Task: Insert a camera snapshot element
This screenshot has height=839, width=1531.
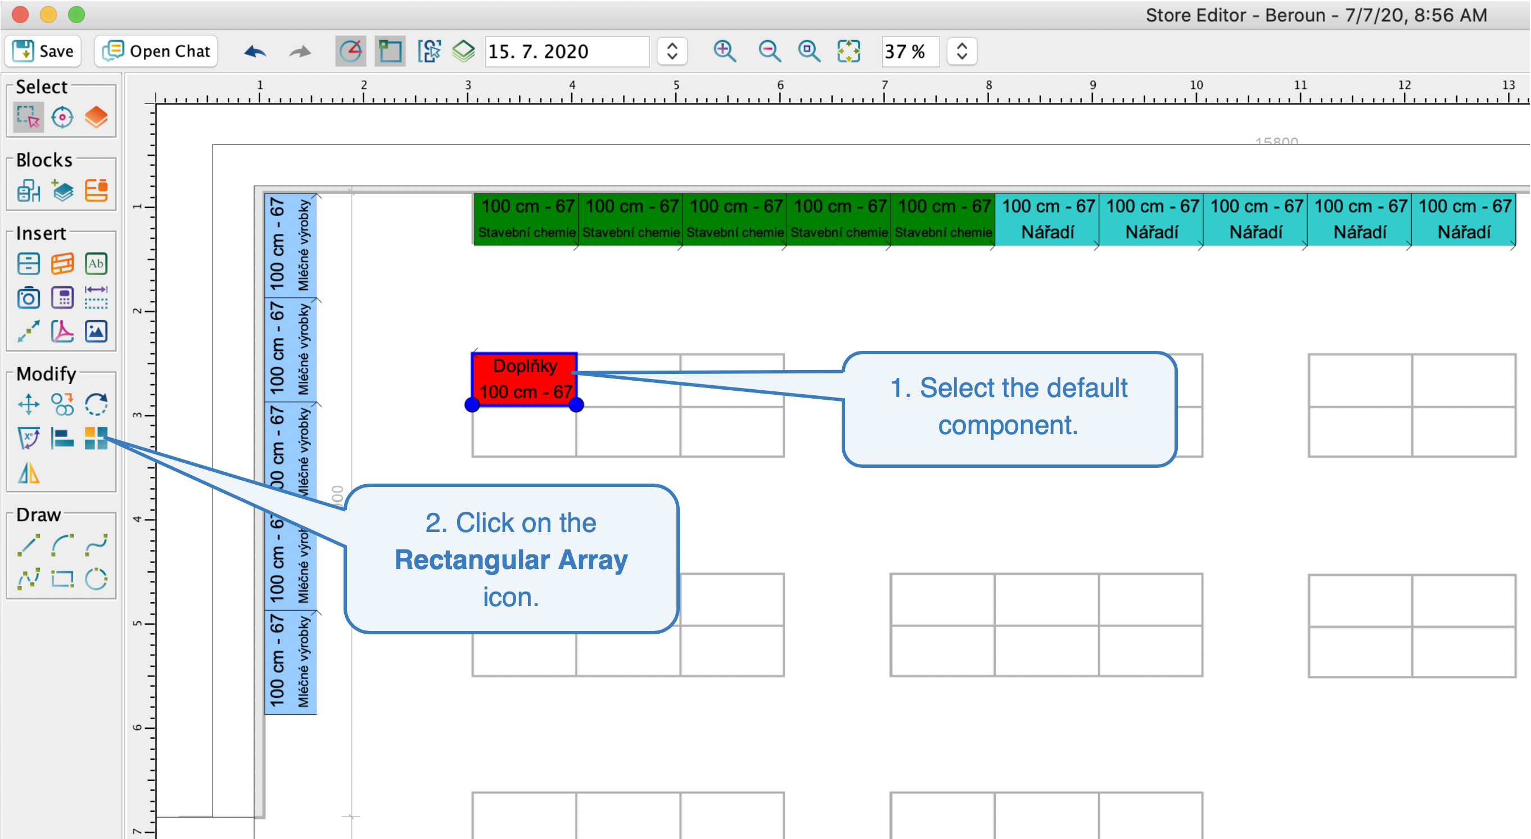Action: click(28, 297)
